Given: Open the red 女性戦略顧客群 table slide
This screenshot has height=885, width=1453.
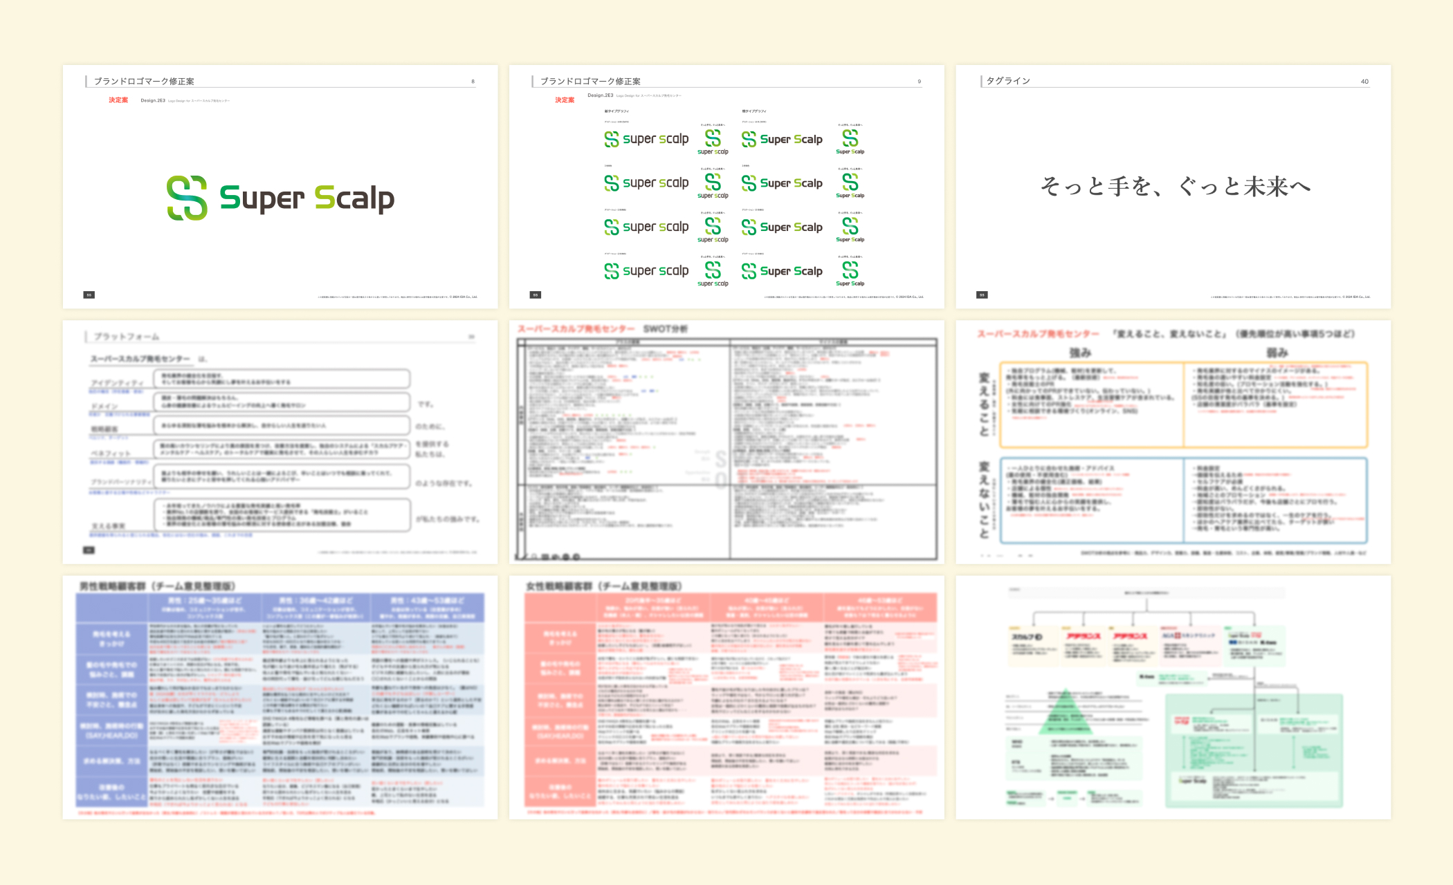Looking at the screenshot, I should pos(726,698).
